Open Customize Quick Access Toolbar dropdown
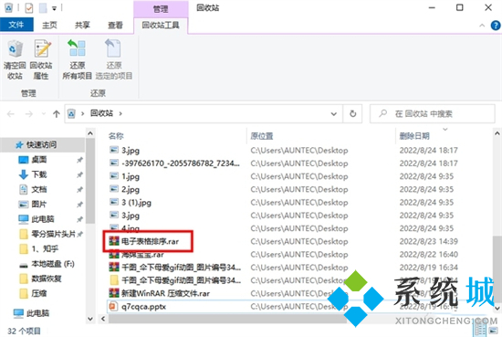 (x=54, y=8)
